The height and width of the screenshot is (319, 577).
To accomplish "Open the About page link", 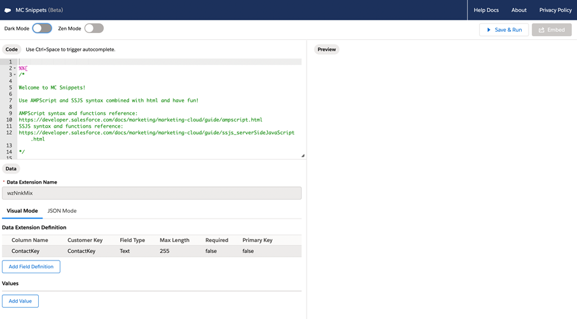I will tap(518, 10).
